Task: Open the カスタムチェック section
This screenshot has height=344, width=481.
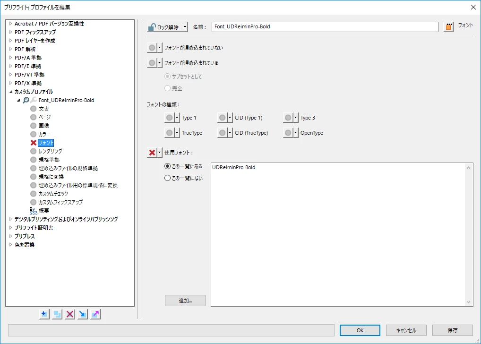Action: tap(53, 194)
